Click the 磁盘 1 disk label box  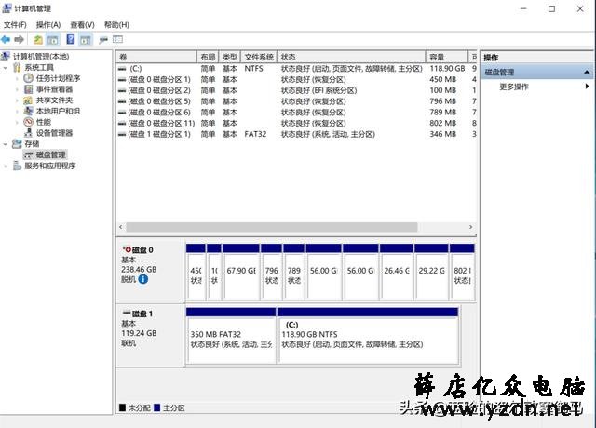(x=151, y=335)
